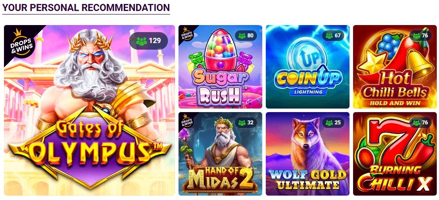Click the Gates of Olympus logo text

89,142
